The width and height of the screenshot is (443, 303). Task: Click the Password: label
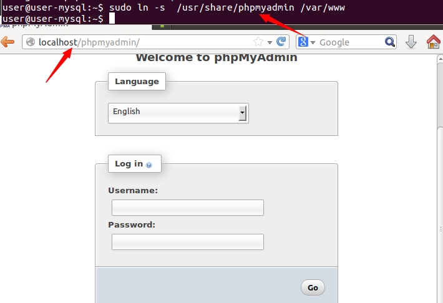pos(132,225)
